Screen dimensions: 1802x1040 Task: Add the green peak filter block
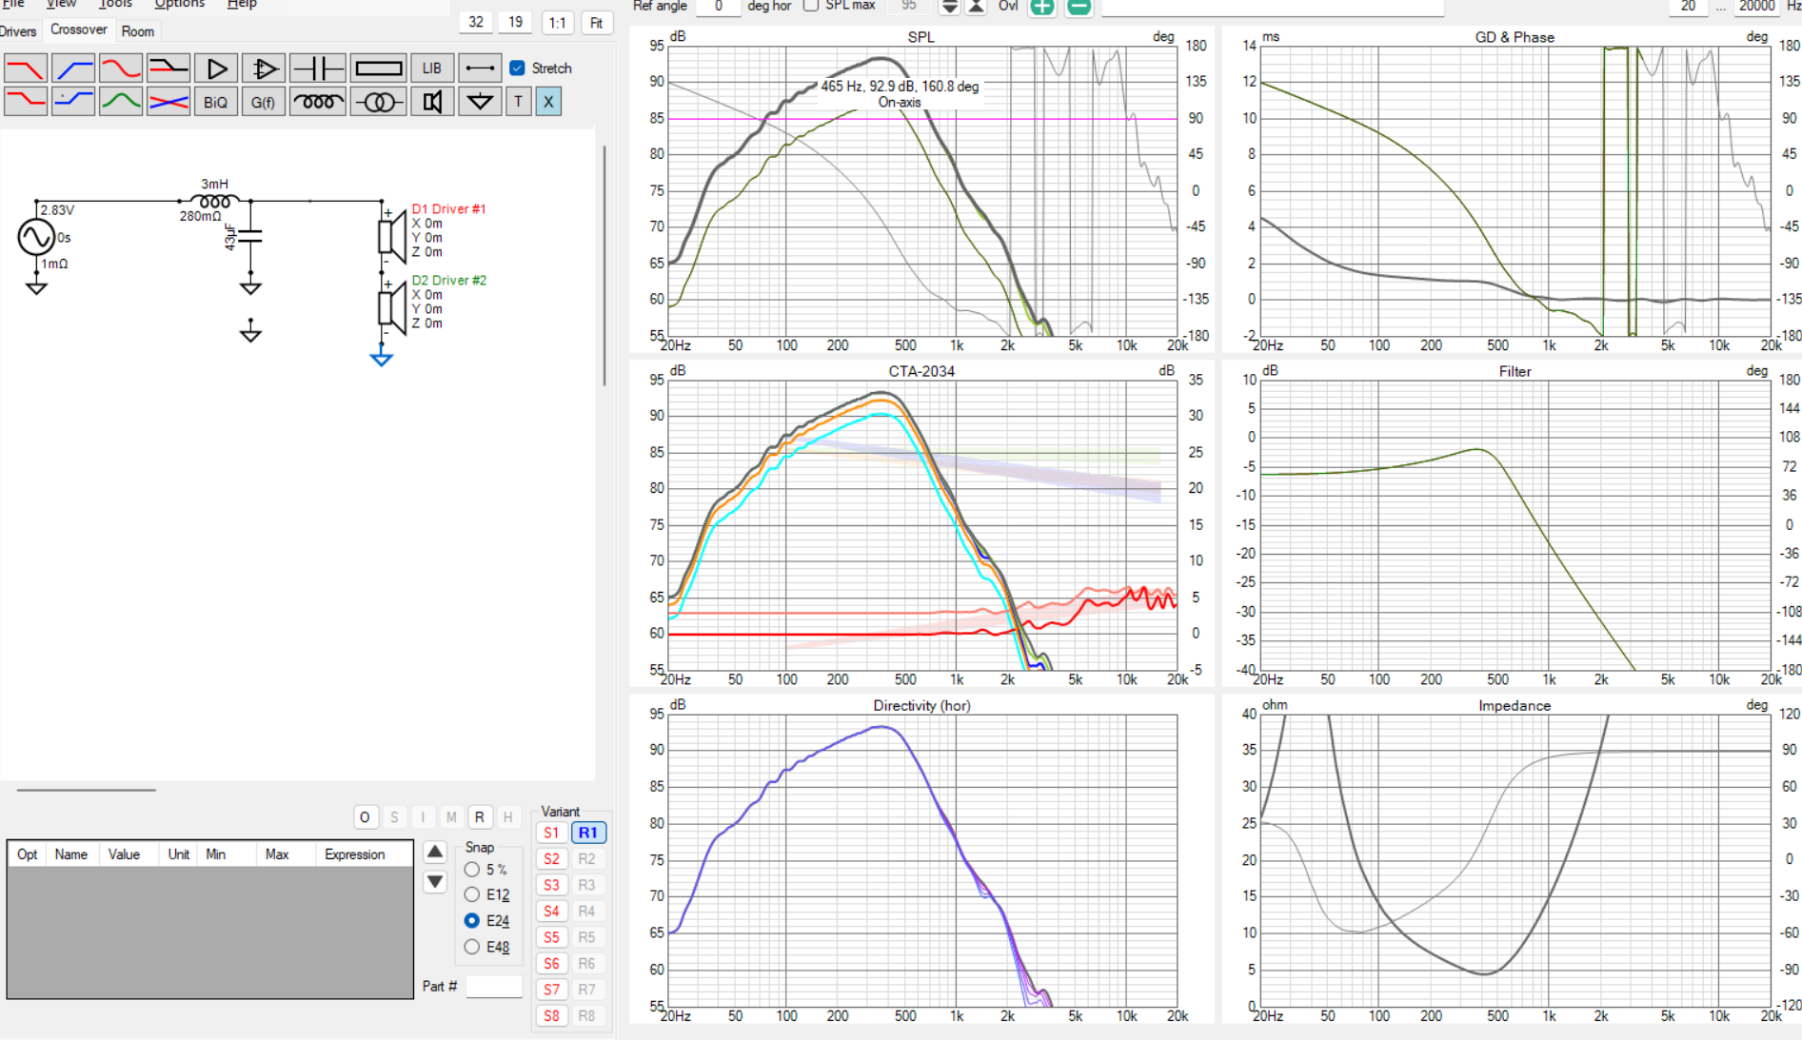pyautogui.click(x=121, y=102)
